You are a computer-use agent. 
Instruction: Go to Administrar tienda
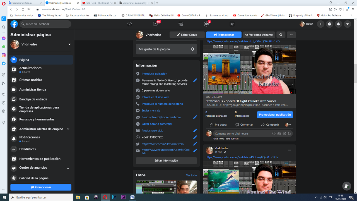42,90
